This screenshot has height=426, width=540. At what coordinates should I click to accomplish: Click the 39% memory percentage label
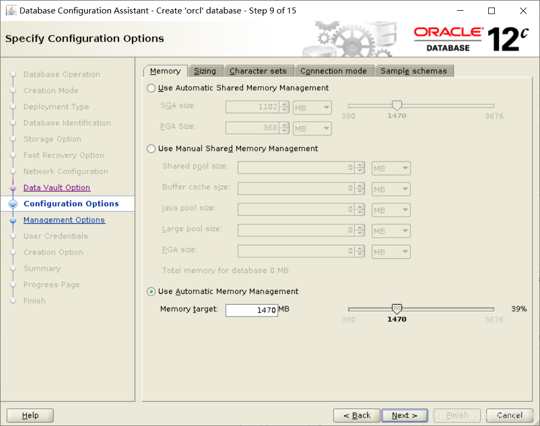519,309
